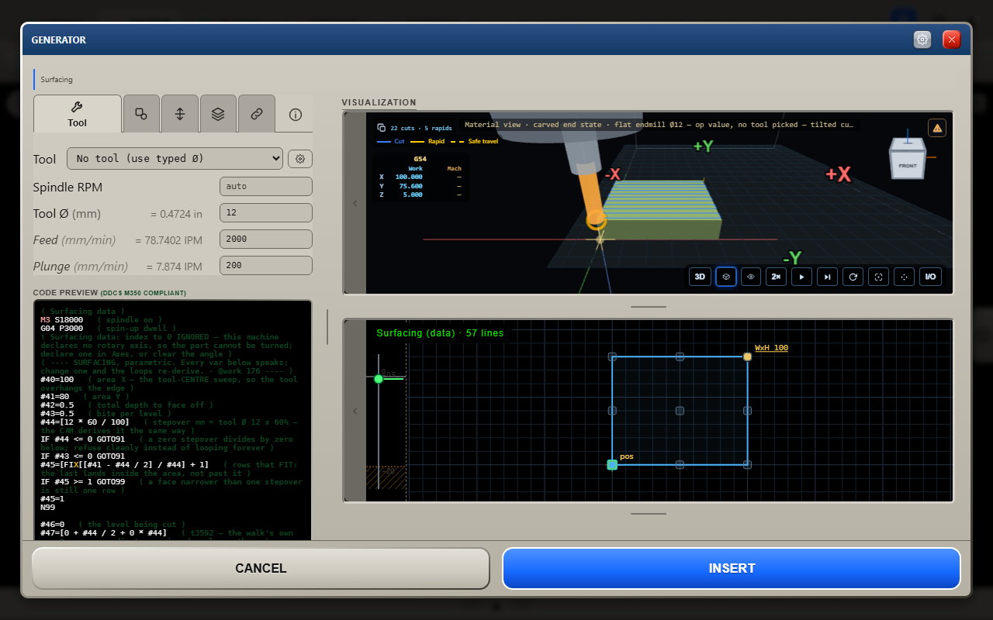
Task: Click the 'Surfacing (data) · 57 lines' label
Action: 440,333
